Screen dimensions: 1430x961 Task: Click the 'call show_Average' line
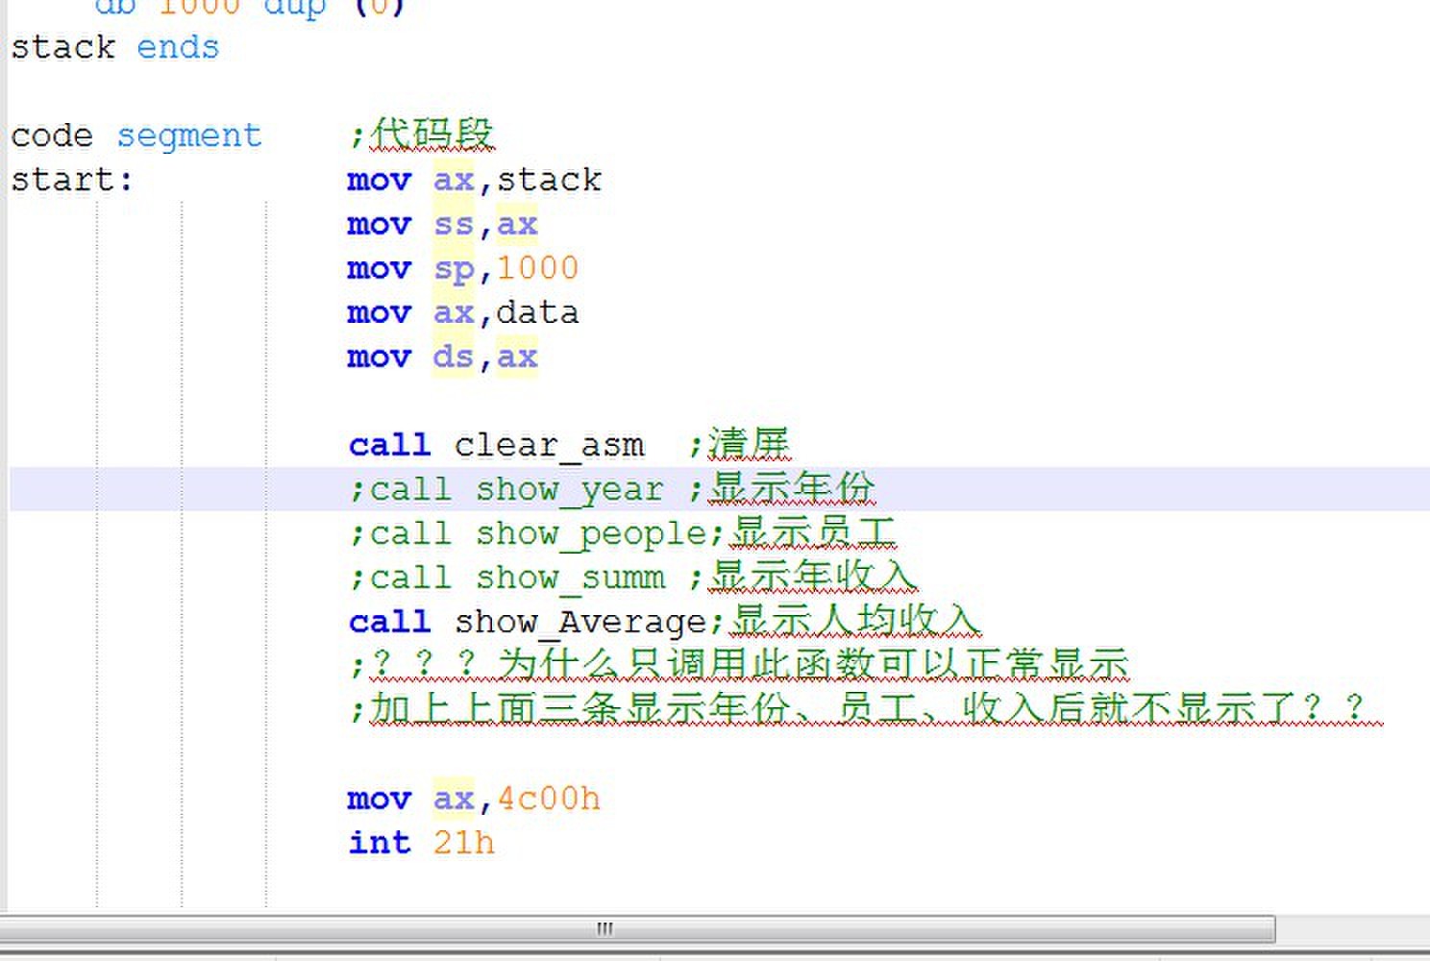click(x=664, y=622)
